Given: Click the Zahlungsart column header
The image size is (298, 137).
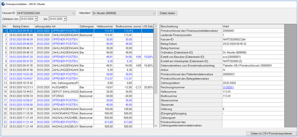Looking at the screenshot, I should coord(86,26).
